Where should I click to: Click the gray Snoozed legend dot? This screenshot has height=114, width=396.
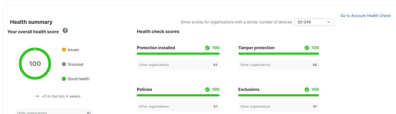coord(64,64)
